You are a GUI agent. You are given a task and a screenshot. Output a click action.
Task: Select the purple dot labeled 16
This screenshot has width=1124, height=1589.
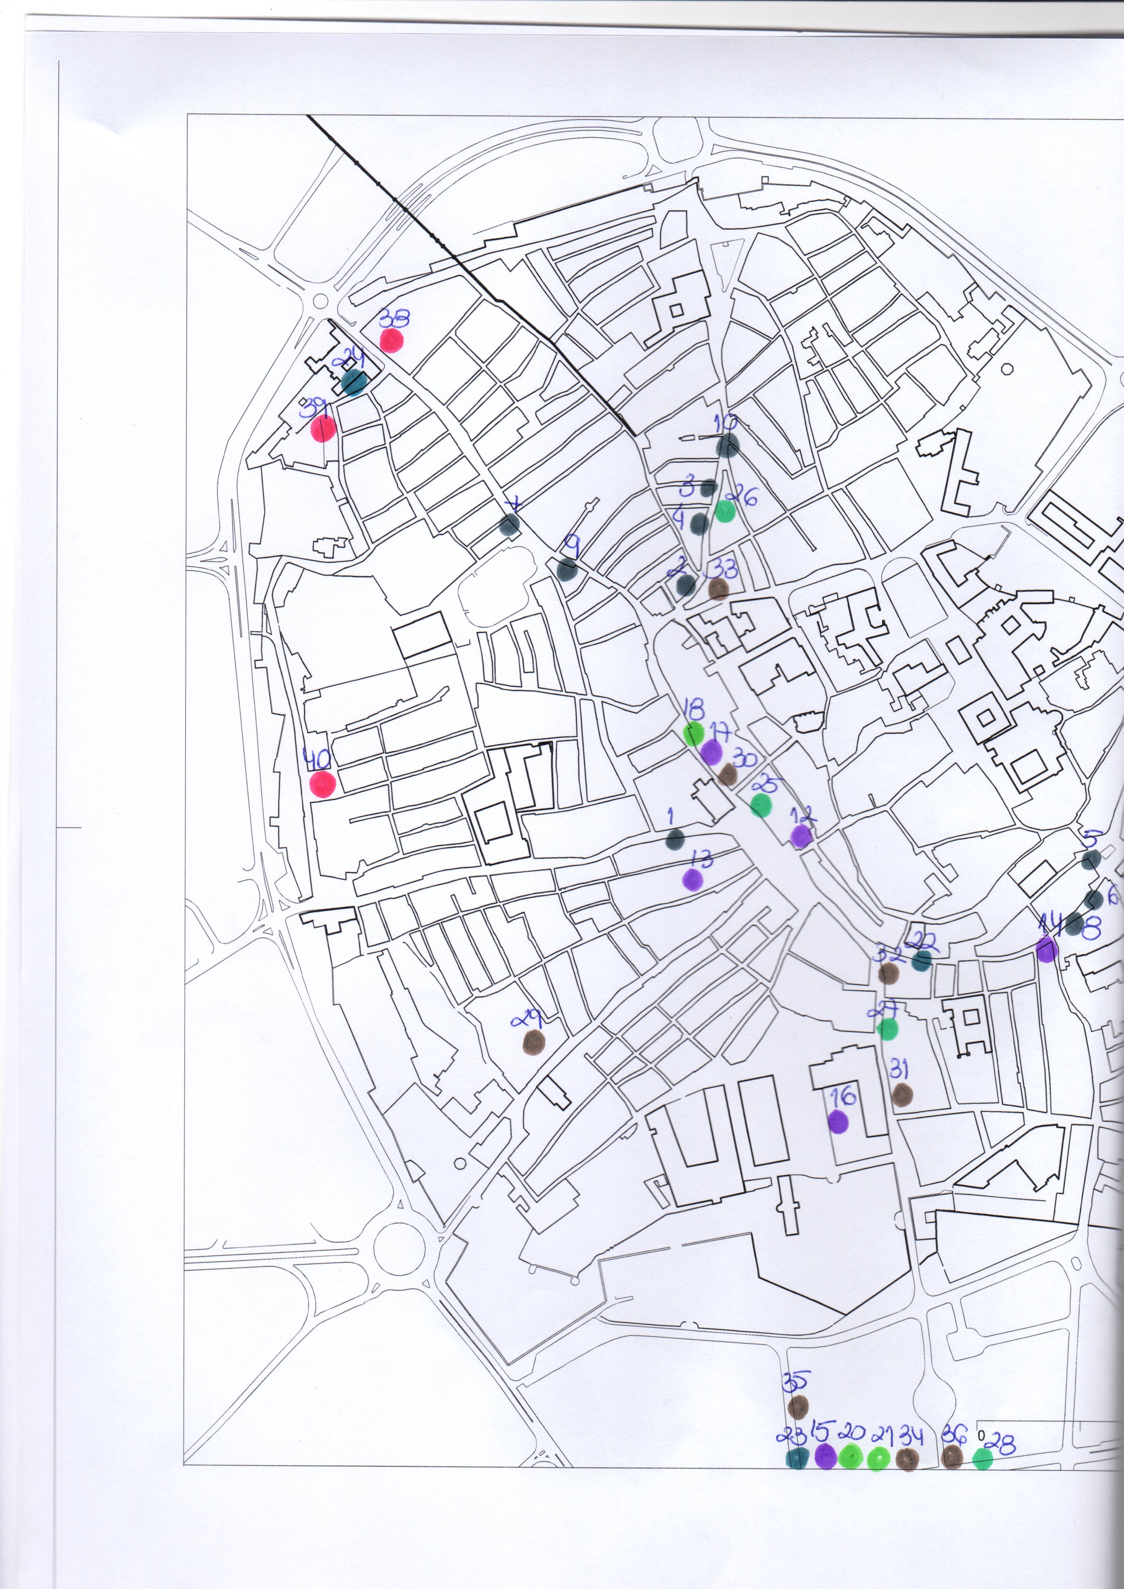[x=838, y=1121]
